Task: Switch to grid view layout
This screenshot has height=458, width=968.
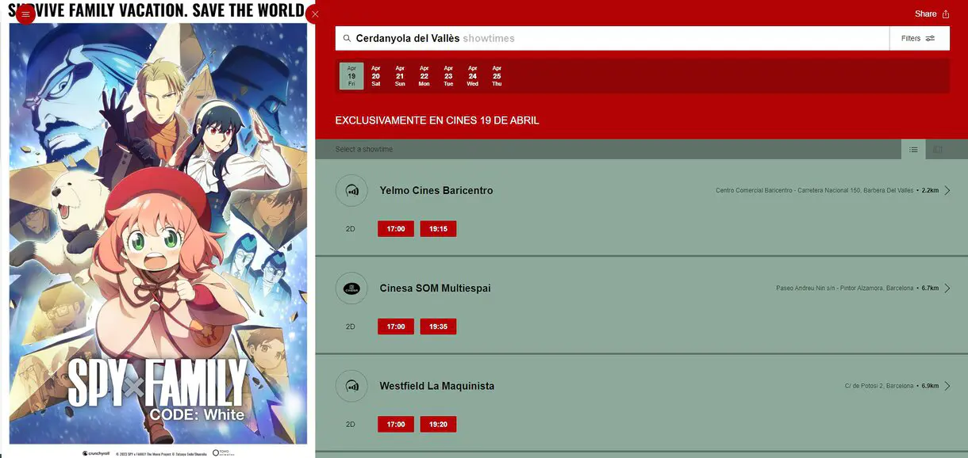Action: [938, 149]
